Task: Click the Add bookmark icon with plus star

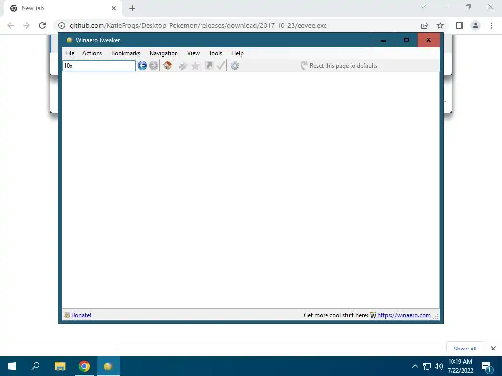Action: [183, 66]
